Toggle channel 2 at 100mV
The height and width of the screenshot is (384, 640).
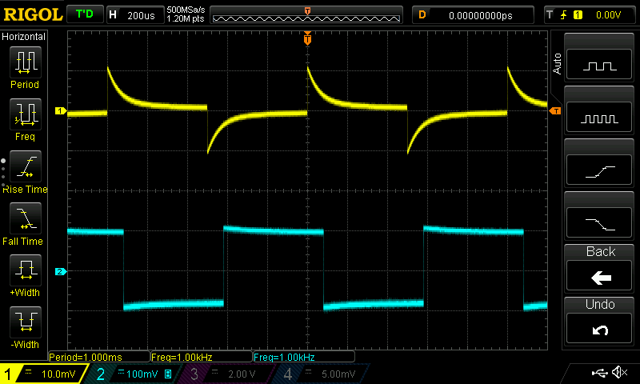point(134,374)
